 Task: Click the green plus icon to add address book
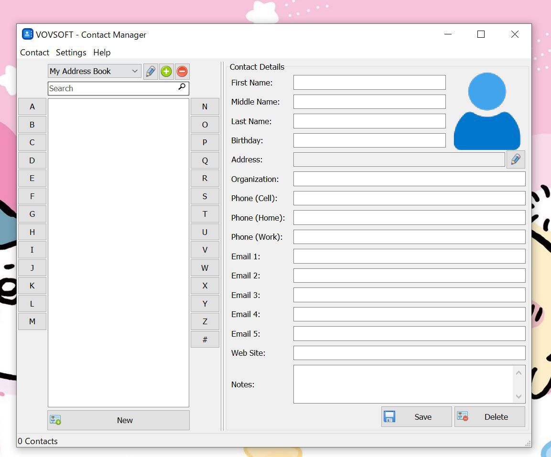(x=166, y=71)
